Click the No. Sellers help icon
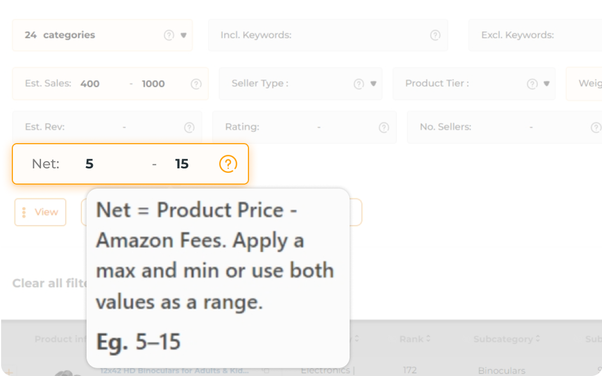Image resolution: width=602 pixels, height=376 pixels. (595, 127)
